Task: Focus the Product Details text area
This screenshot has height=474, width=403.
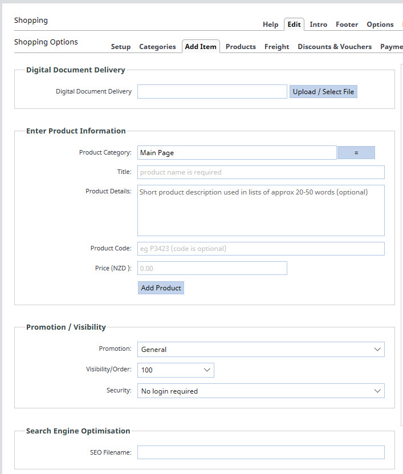Action: click(x=260, y=210)
